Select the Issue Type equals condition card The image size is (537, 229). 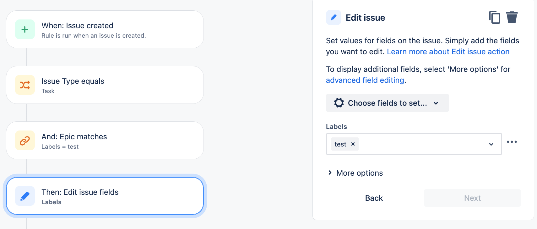point(105,85)
